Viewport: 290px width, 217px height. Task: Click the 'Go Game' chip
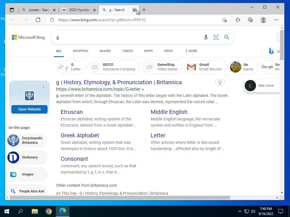pos(243,67)
